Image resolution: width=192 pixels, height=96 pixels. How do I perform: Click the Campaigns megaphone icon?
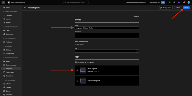click(4, 15)
